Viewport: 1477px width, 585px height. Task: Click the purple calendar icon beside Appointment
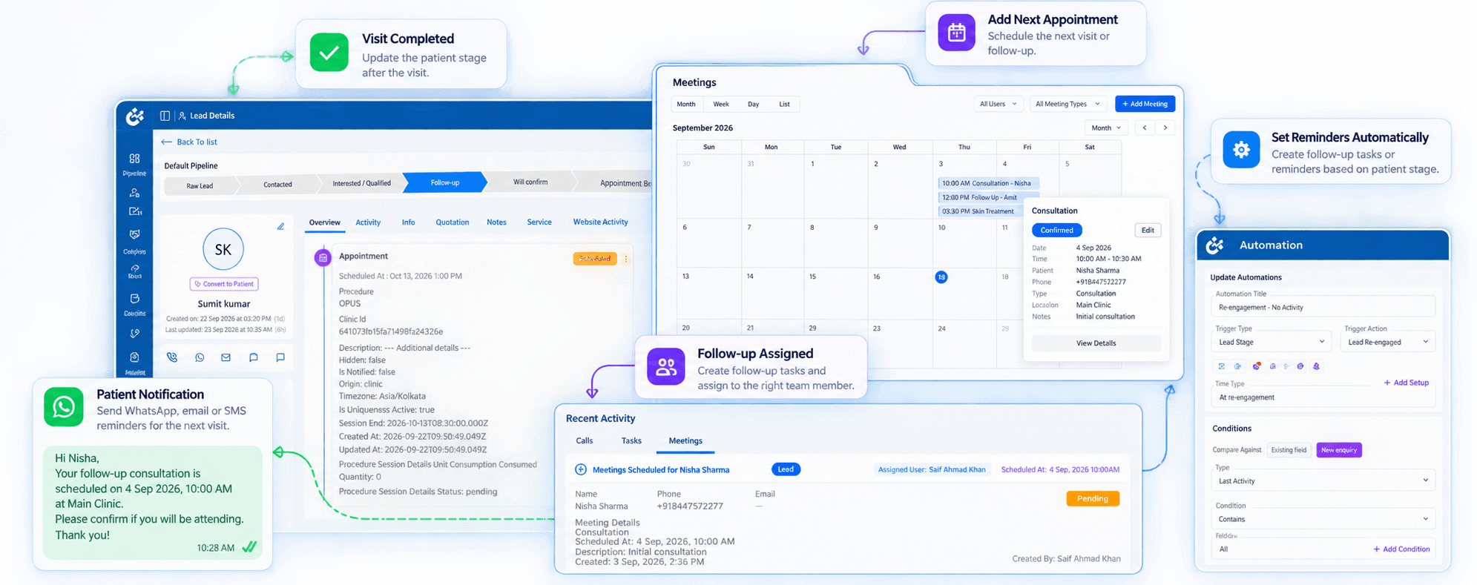click(323, 257)
